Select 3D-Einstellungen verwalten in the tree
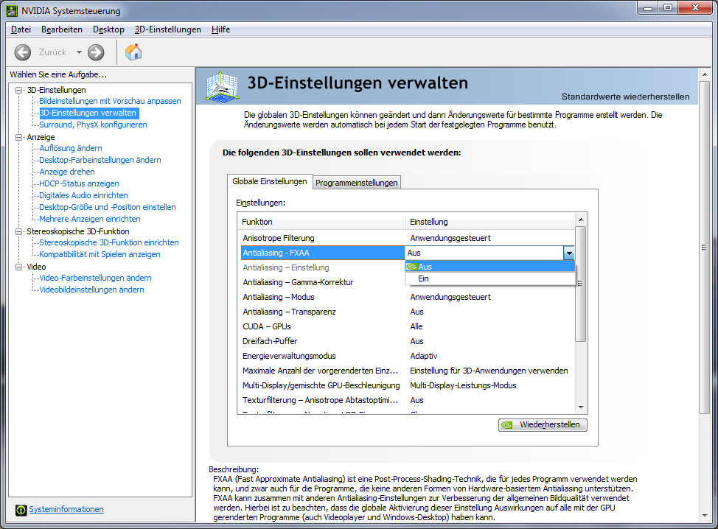The height and width of the screenshot is (529, 718). click(x=88, y=113)
